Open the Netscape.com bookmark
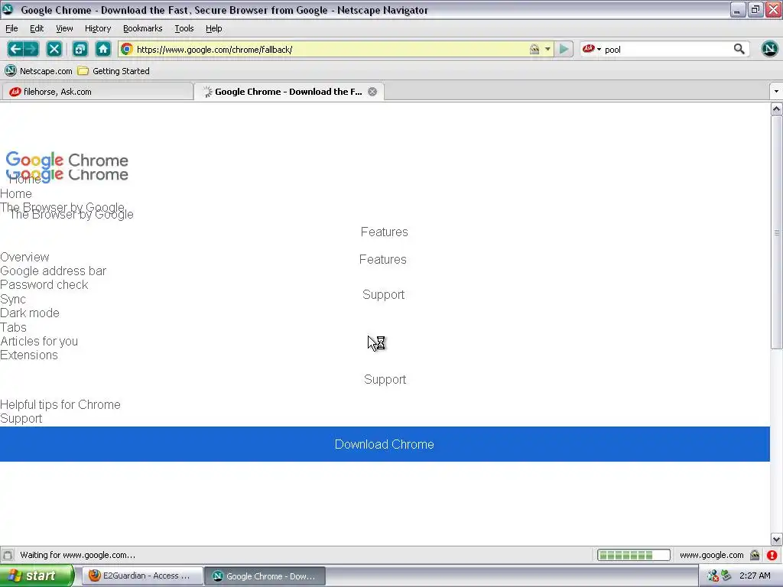The image size is (783, 587). point(38,71)
